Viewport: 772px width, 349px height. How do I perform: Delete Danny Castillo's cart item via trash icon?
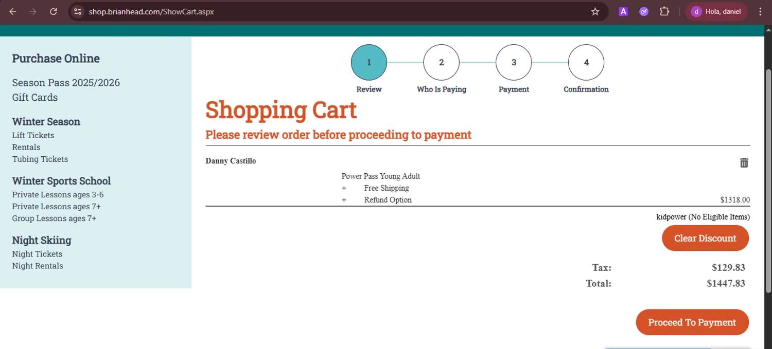click(x=744, y=162)
